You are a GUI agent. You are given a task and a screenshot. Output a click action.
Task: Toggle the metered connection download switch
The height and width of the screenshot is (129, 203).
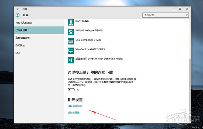pyautogui.click(x=71, y=90)
